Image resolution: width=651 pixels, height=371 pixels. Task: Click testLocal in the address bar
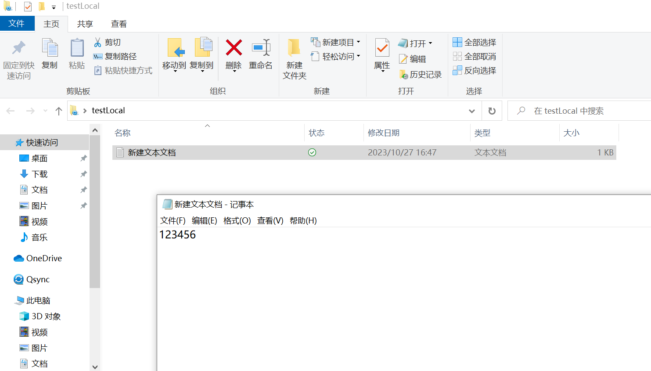[x=108, y=111]
